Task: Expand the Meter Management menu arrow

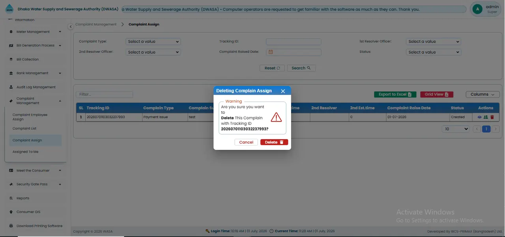Action: point(60,32)
